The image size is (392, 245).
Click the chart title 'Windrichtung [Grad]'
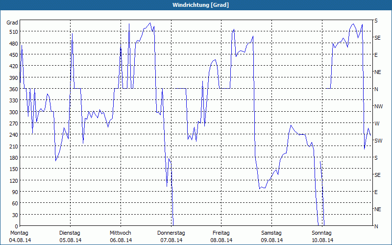pyautogui.click(x=200, y=5)
